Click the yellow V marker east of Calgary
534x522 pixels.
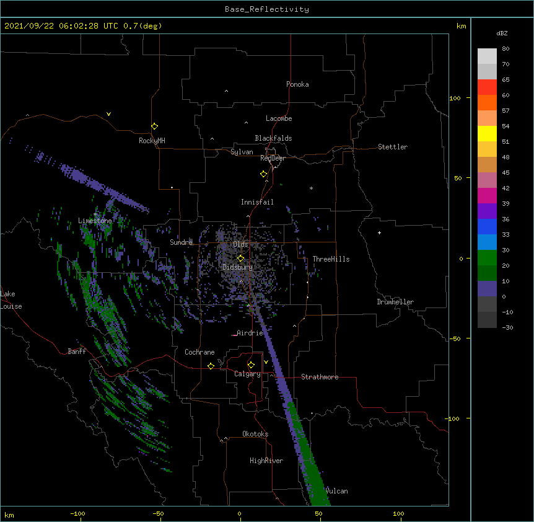click(266, 362)
